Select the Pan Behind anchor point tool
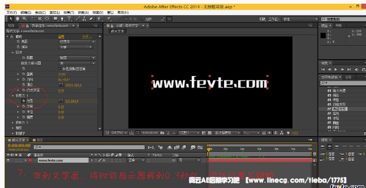366x188 pixels. click(47, 19)
